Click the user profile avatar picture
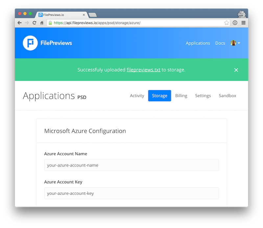The image size is (263, 228). (x=233, y=43)
